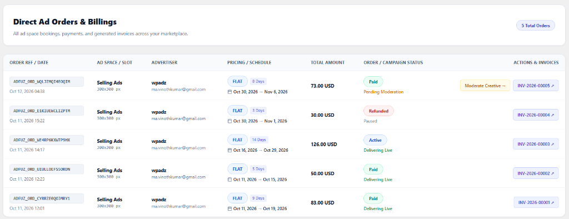This screenshot has height=219, width=569.
Task: Click order date Oct 11, 2026 12:01
Action: (x=27, y=208)
